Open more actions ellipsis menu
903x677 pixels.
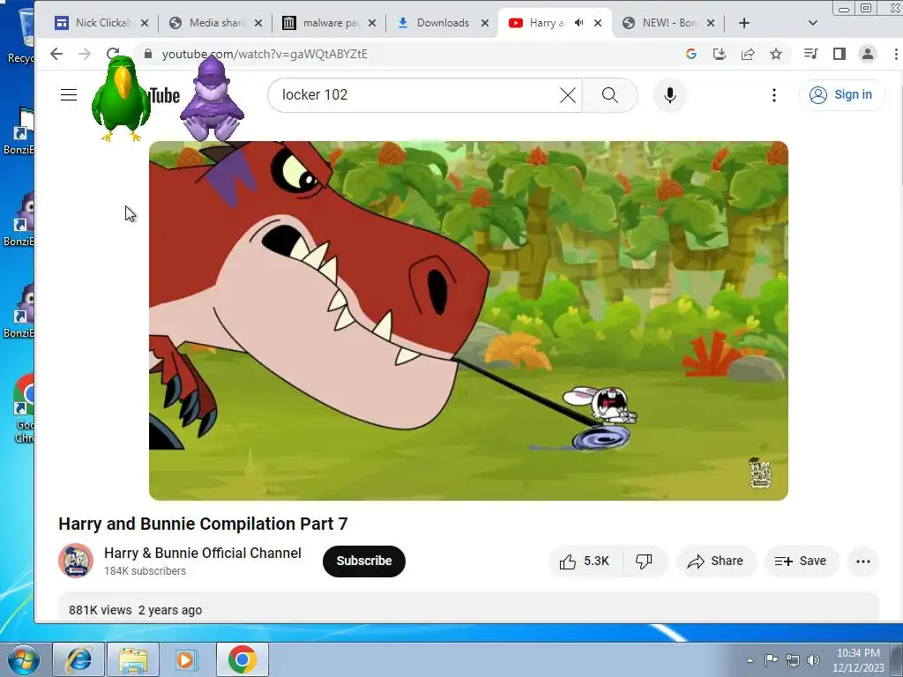862,562
